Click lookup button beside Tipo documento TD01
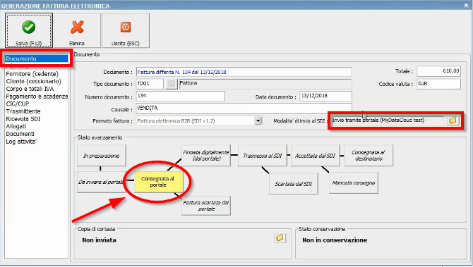The width and height of the screenshot is (473, 267). pyautogui.click(x=171, y=84)
